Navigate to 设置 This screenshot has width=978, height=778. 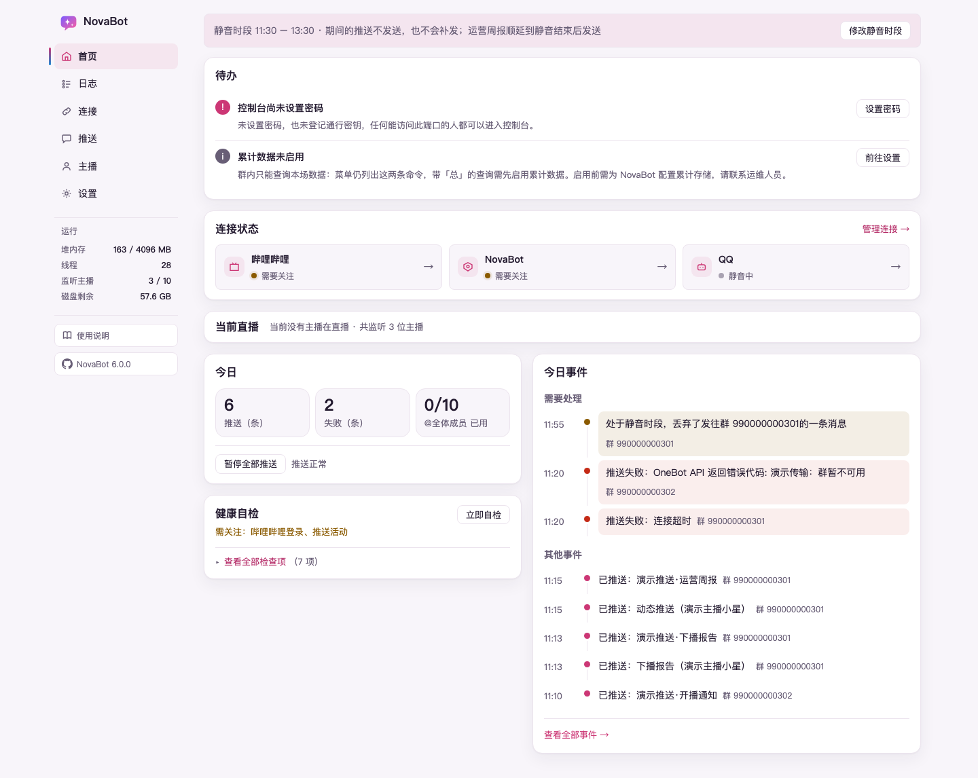(116, 193)
